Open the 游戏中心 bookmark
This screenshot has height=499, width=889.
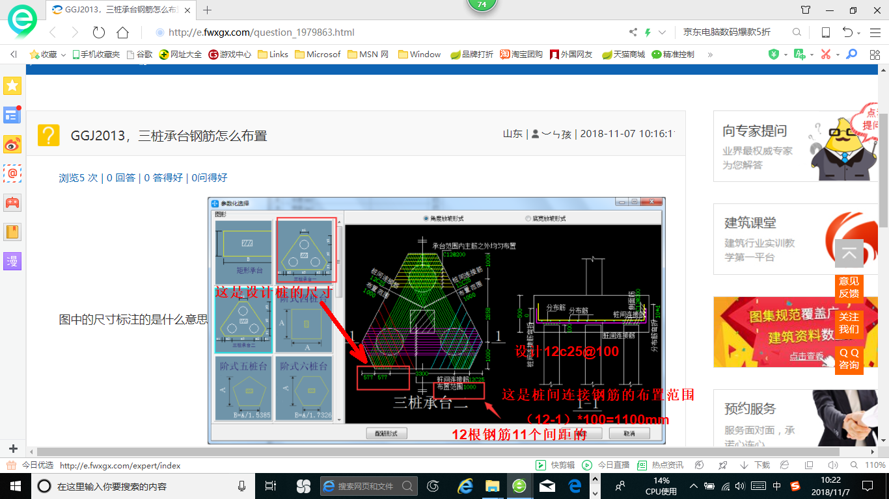click(x=229, y=55)
